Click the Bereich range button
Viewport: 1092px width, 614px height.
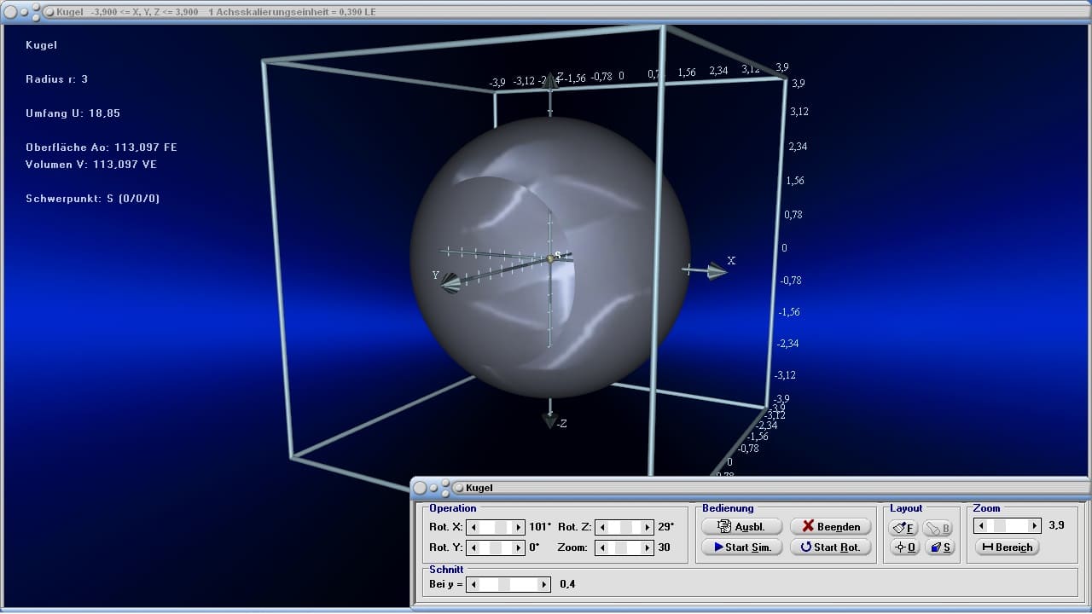point(1007,547)
